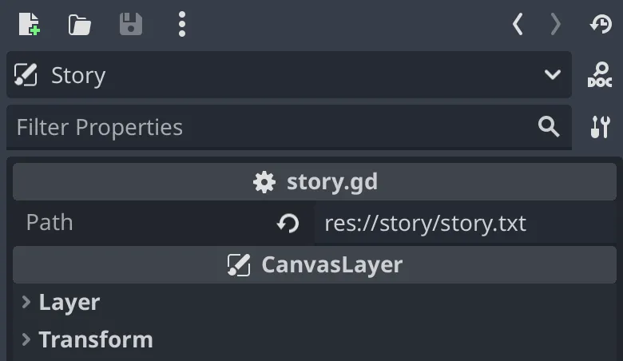Go to previous edited object
623x361 pixels.
pos(518,25)
